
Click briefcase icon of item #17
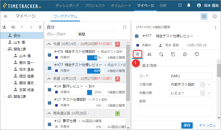tap(50, 103)
